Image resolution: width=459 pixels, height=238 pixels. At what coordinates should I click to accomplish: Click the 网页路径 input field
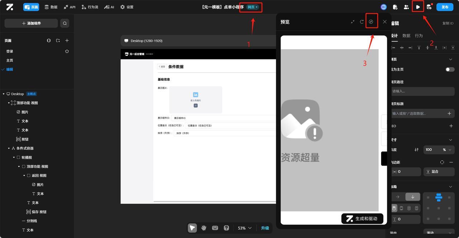(x=423, y=91)
